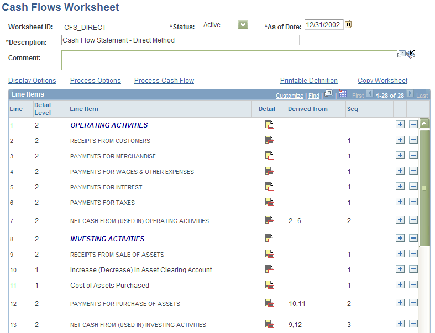Click the grid vertical scrollbar thumb
Image resolution: width=435 pixels, height=333 pixels.
tap(424, 188)
